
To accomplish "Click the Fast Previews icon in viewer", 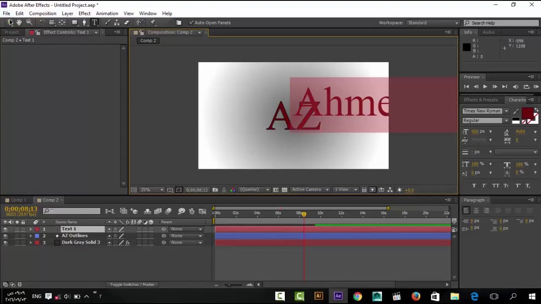I will [372, 190].
